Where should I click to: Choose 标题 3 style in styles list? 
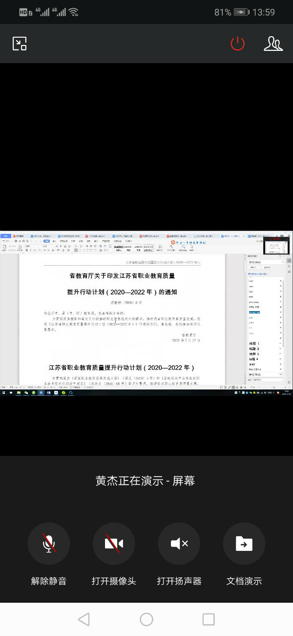click(255, 354)
